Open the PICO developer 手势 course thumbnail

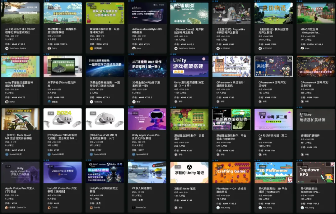click(x=105, y=172)
